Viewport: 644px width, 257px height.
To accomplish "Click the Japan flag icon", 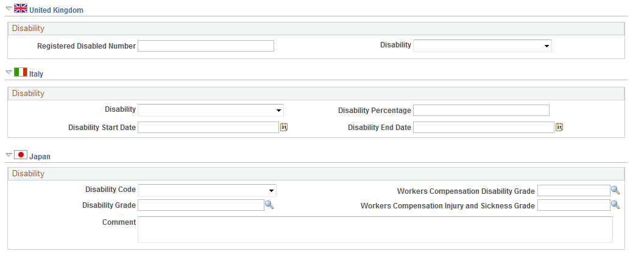I will pos(21,154).
